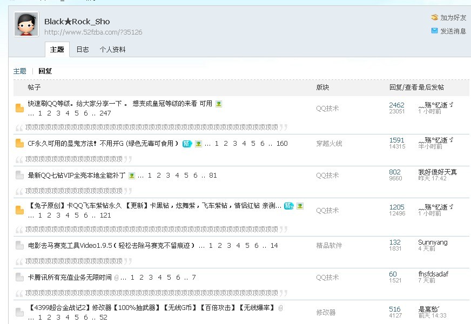This screenshot has height=324, width=471.
Task: Go to page 52 of 4399超合金战记2 thread
Action: (x=103, y=318)
